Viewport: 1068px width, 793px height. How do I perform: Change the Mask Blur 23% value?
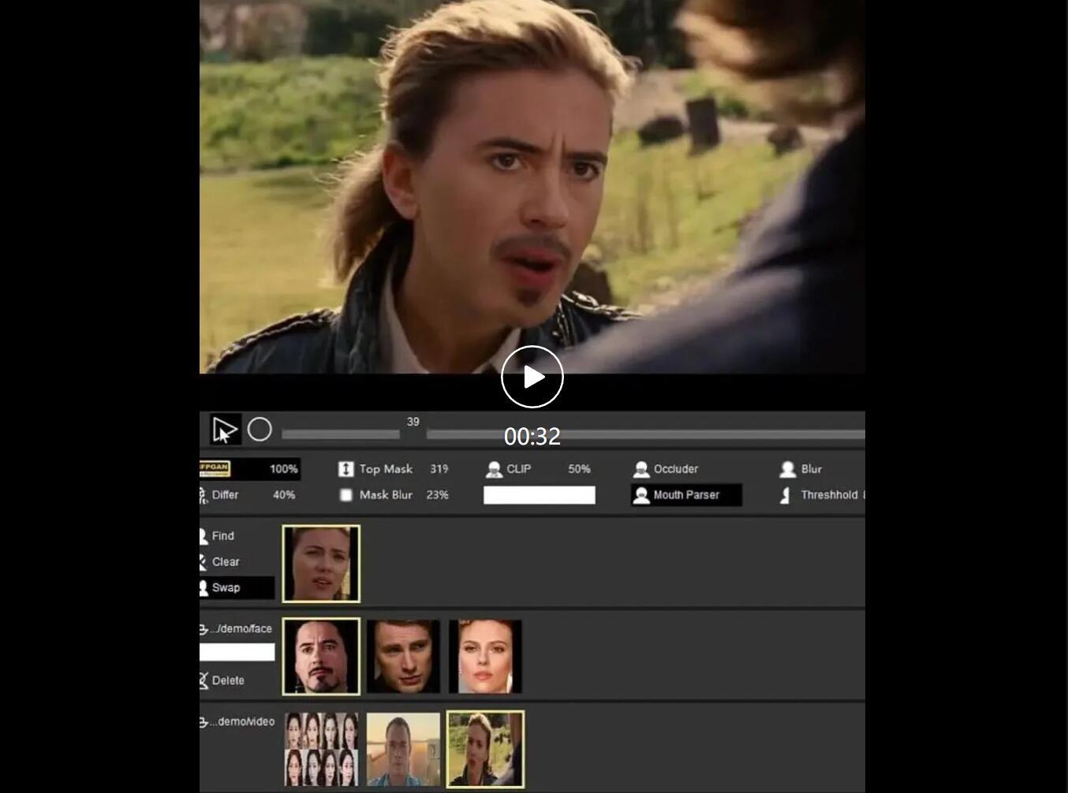coord(438,495)
